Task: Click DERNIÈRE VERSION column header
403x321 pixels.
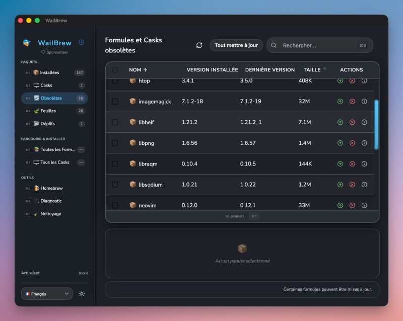Action: 270,70
